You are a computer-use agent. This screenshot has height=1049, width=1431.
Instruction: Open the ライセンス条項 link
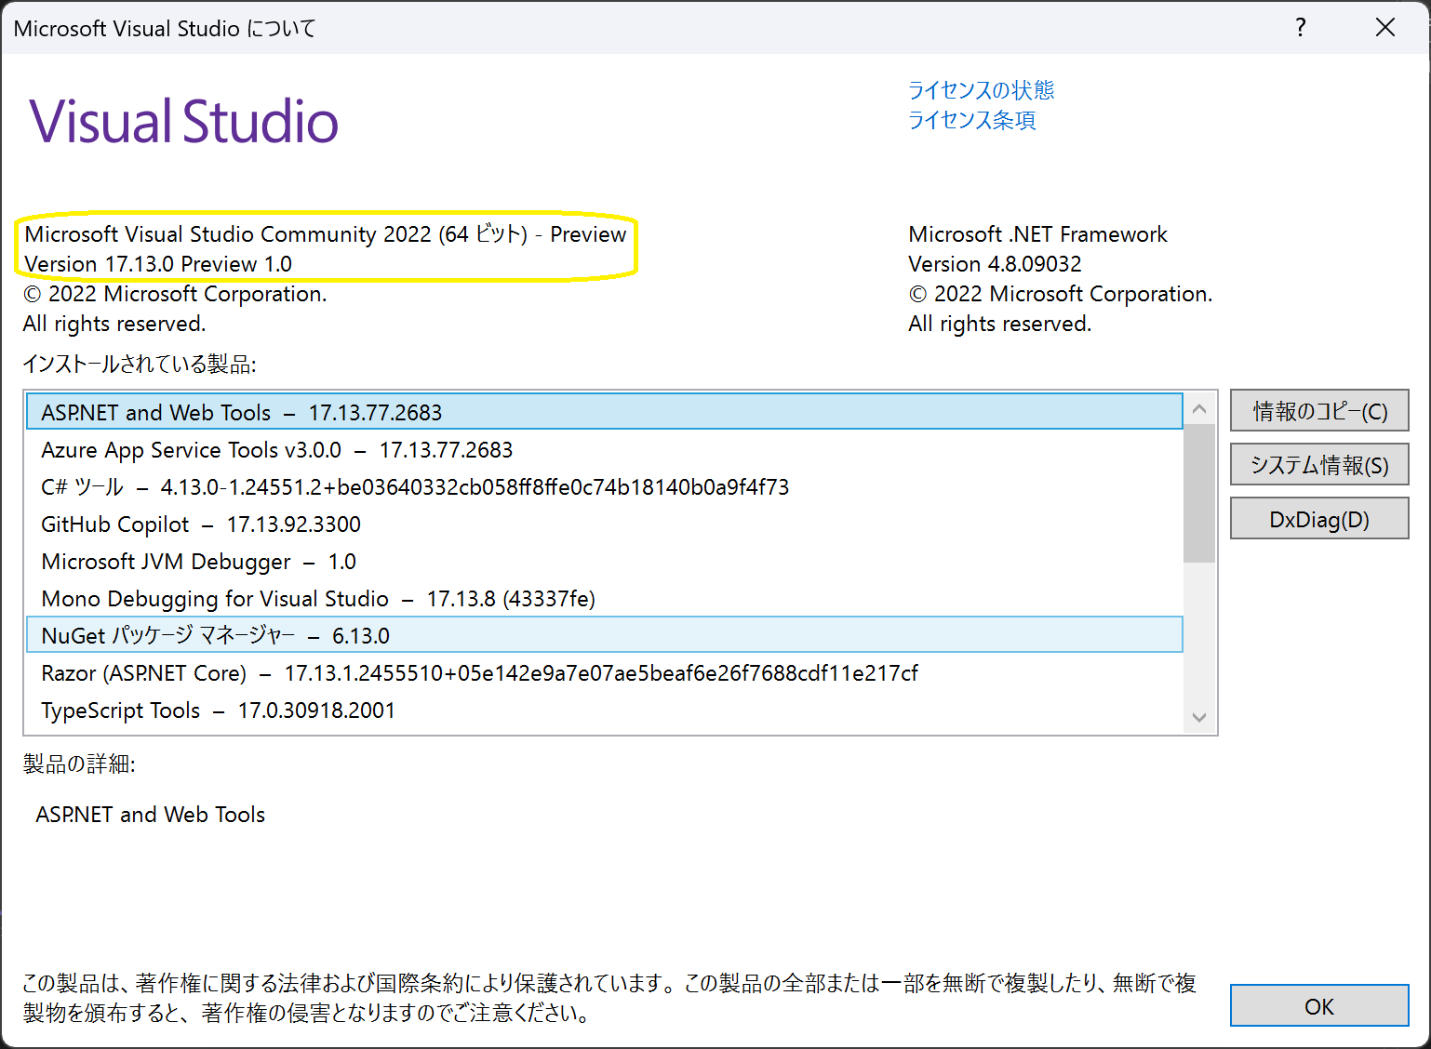tap(971, 120)
